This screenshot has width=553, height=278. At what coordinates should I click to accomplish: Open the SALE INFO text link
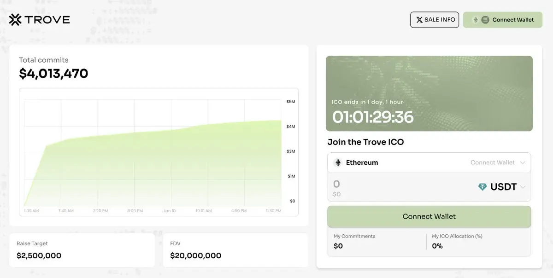tap(440, 20)
